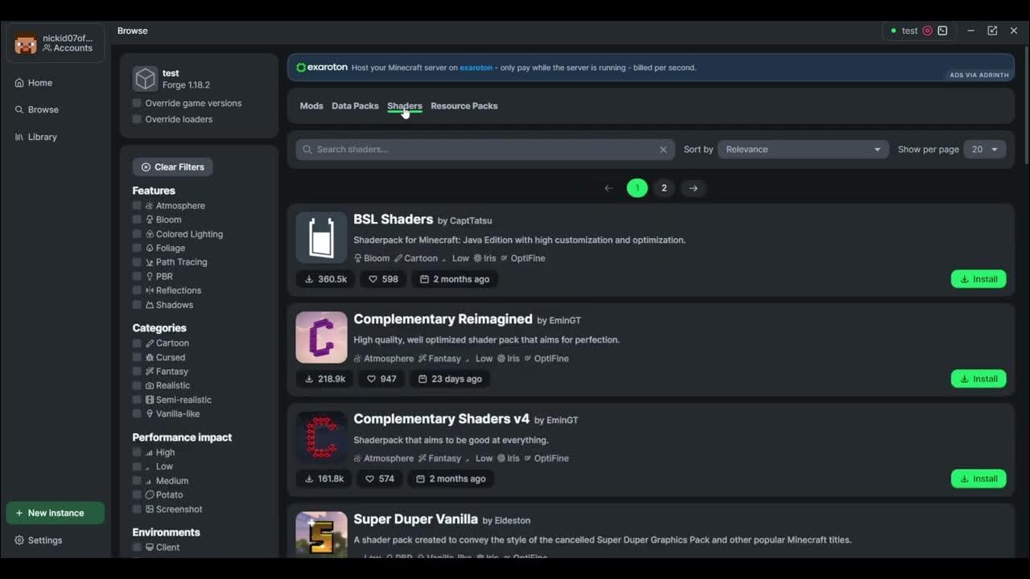1030x579 pixels.
Task: Open the Show per page 20 dropdown
Action: [x=984, y=150]
